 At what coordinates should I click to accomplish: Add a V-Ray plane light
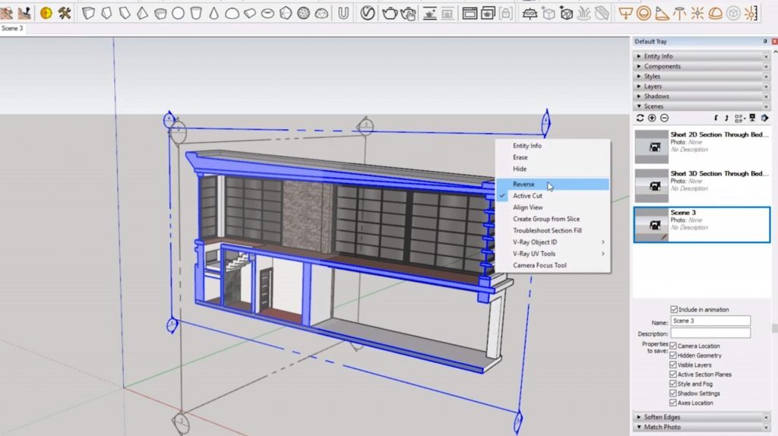pyautogui.click(x=626, y=13)
